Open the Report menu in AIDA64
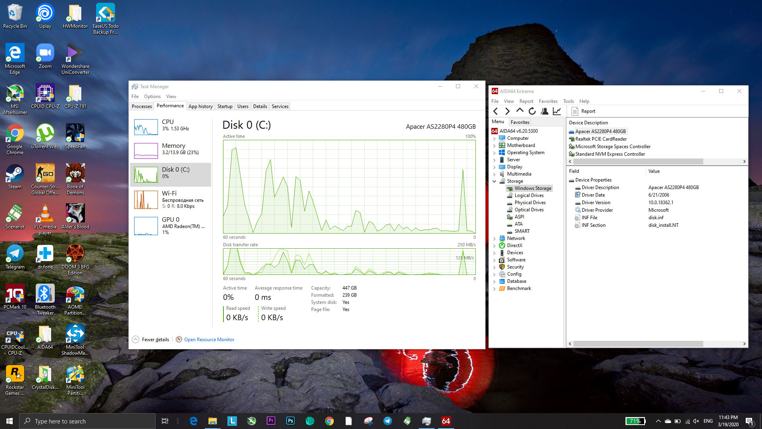Image resolution: width=762 pixels, height=429 pixels. (x=526, y=101)
